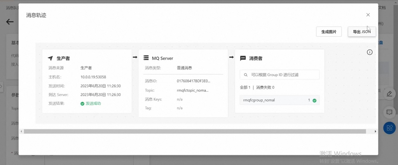
Task: Click green check beside rmqfcgroup_nomal
Action: pyautogui.click(x=314, y=100)
